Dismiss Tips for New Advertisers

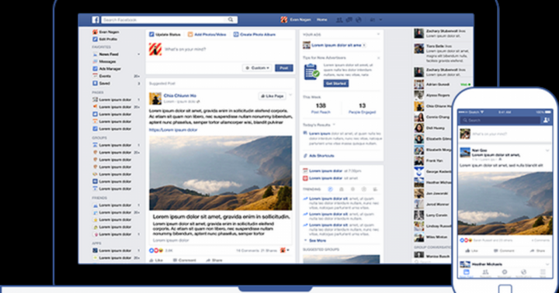(x=378, y=57)
